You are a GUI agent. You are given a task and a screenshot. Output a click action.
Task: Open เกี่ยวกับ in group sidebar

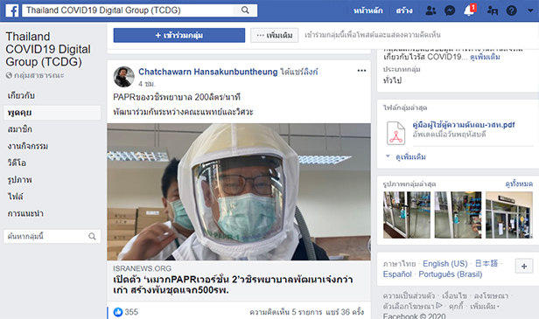(x=21, y=95)
